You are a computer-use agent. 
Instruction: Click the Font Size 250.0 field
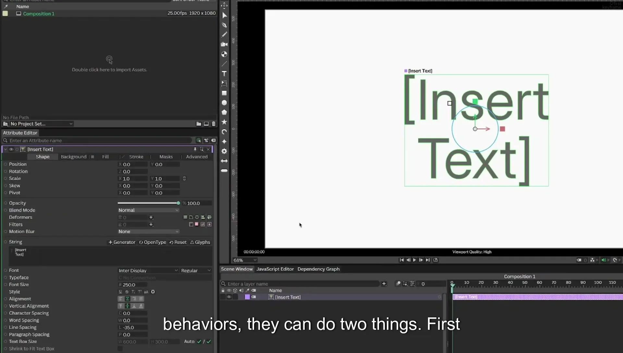tap(133, 285)
